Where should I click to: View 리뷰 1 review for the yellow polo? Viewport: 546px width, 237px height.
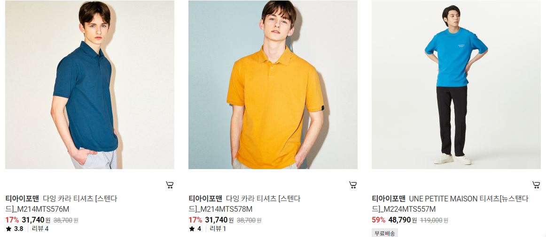click(x=218, y=229)
